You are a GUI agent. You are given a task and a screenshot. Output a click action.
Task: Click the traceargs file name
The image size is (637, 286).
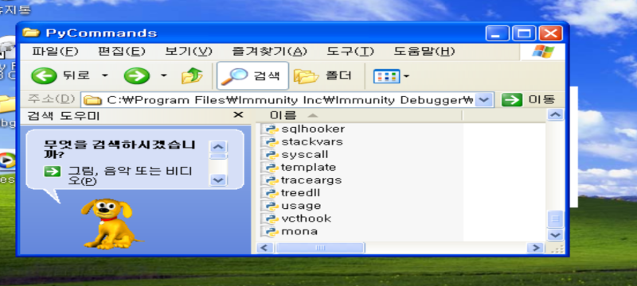coord(311,180)
